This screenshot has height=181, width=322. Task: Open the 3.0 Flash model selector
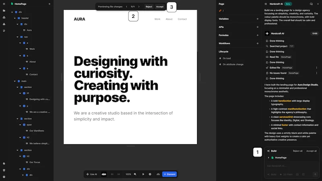coord(286,175)
